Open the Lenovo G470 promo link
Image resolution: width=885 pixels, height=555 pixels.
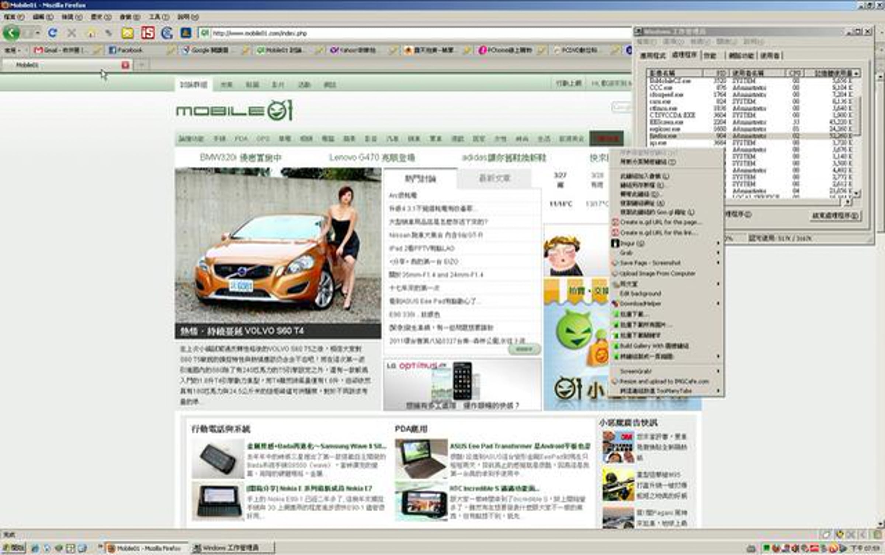[372, 158]
